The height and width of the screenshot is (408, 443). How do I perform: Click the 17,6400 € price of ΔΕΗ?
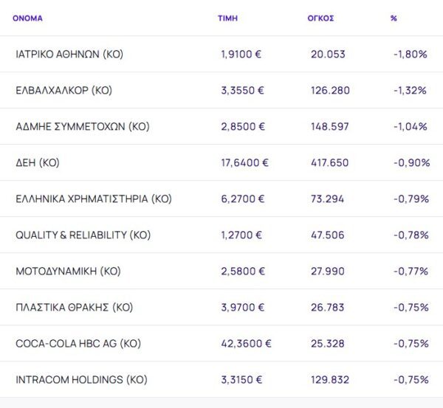point(245,163)
